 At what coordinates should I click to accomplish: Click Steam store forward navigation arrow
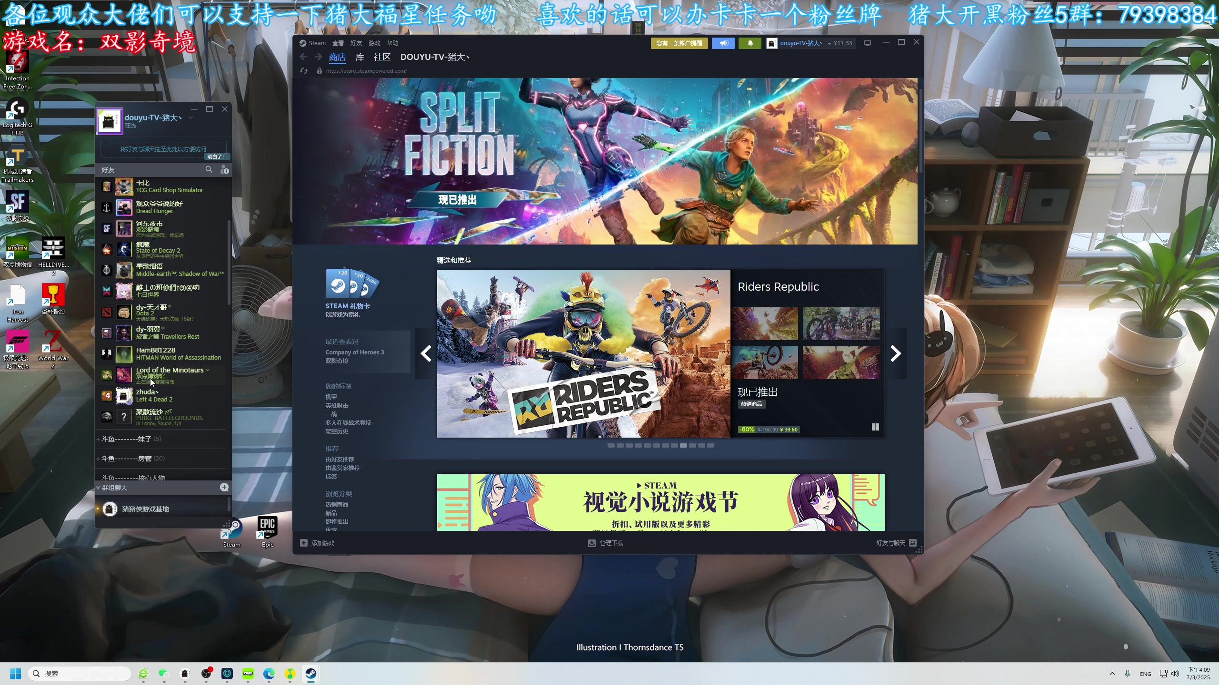318,57
